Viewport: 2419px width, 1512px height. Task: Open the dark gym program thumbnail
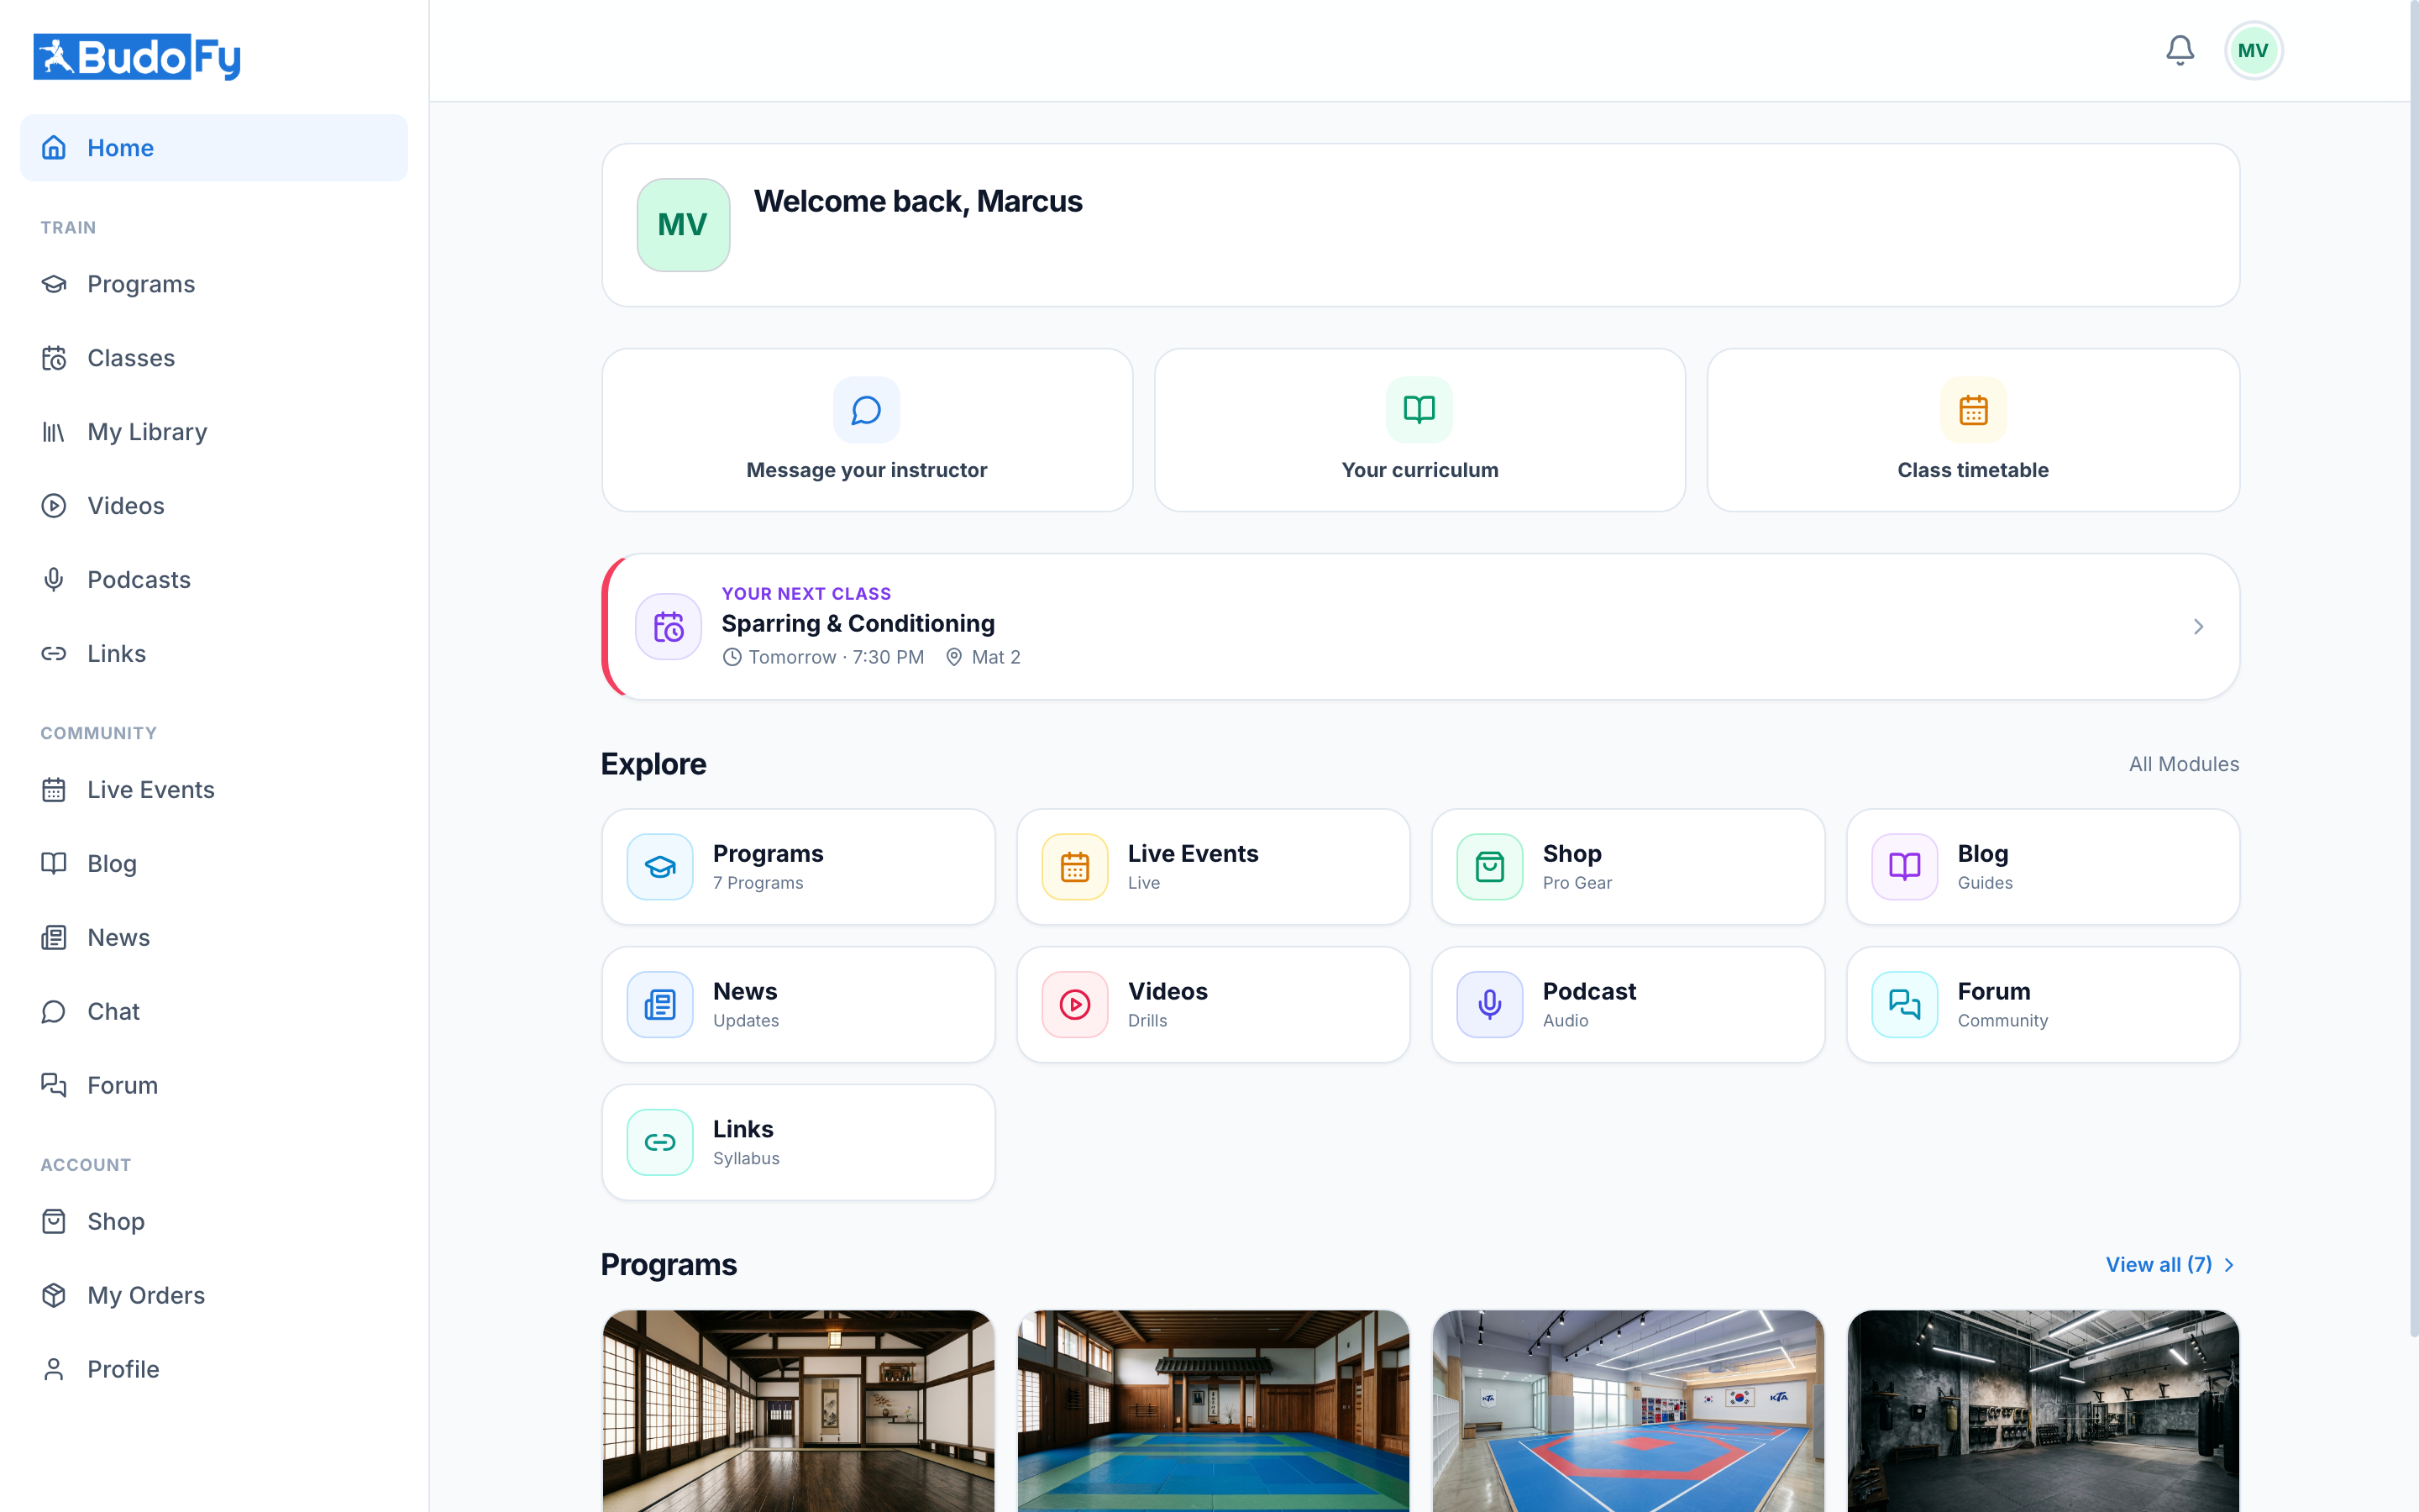coord(2044,1411)
